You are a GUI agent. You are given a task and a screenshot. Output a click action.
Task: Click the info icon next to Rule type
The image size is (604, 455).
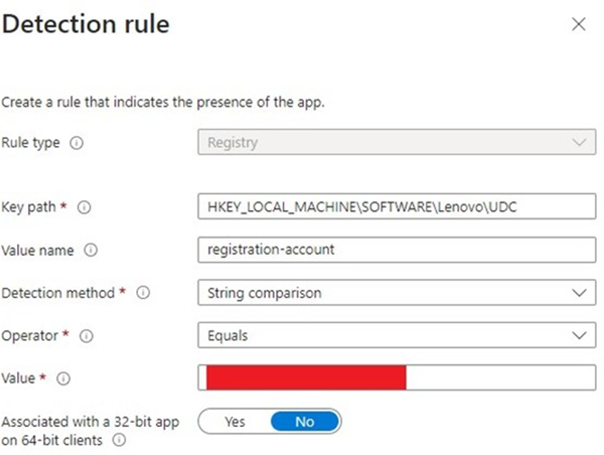click(77, 143)
